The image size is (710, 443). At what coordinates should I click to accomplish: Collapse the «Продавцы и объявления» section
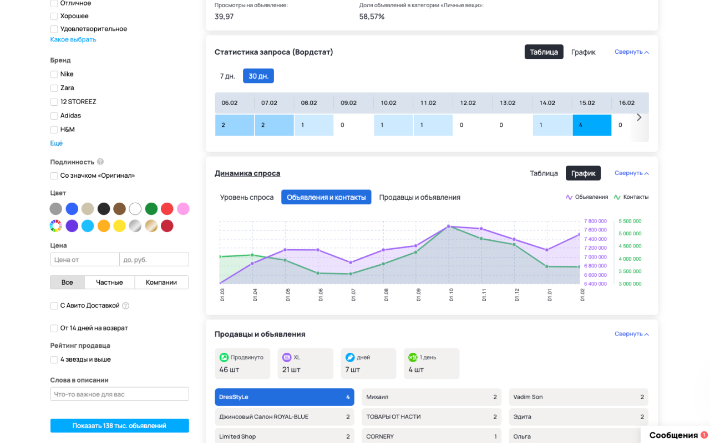coord(631,334)
